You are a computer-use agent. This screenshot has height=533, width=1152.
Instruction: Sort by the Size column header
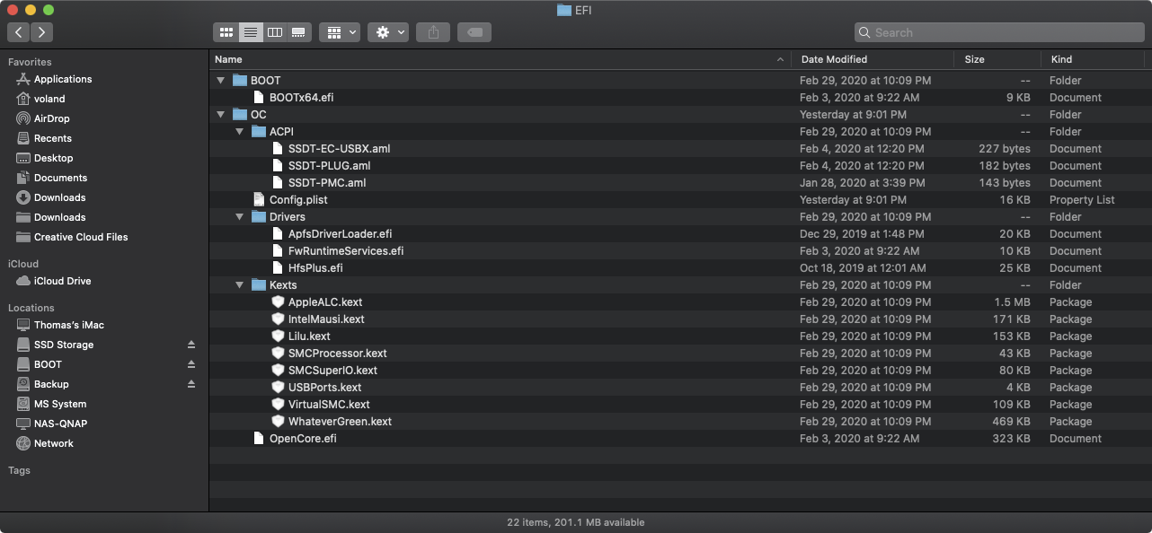coord(997,59)
